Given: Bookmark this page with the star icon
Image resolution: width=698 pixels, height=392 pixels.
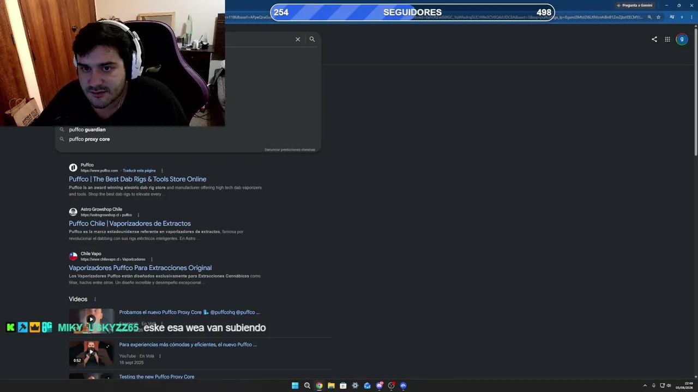Looking at the screenshot, I should (x=658, y=17).
